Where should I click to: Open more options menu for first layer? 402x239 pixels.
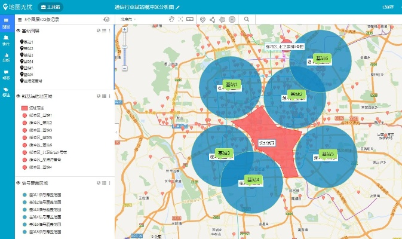click(110, 30)
